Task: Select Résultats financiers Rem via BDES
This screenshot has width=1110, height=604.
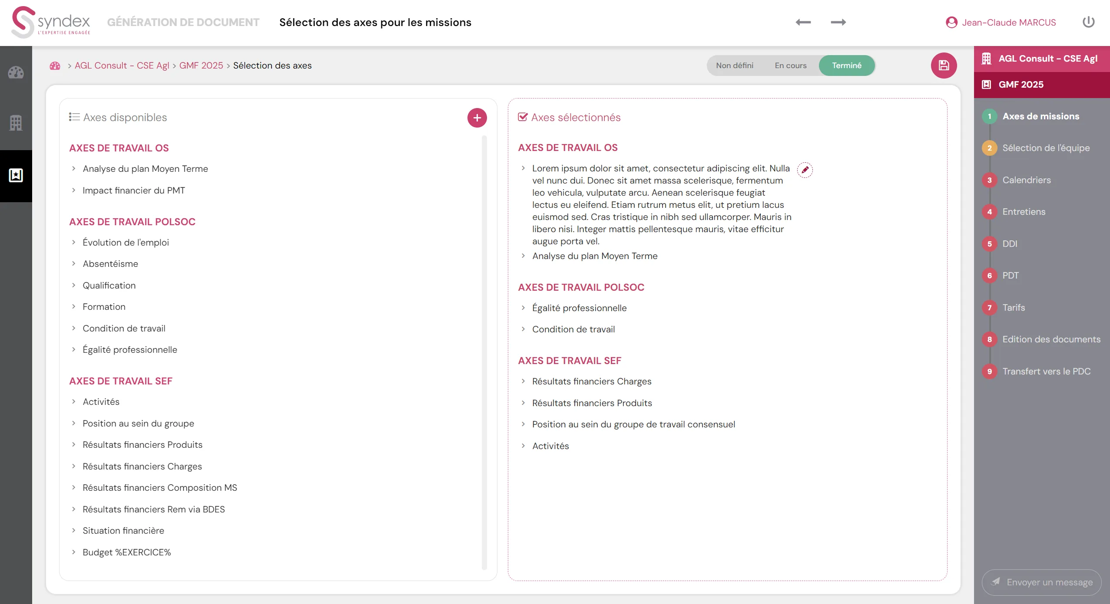Action: 153,509
